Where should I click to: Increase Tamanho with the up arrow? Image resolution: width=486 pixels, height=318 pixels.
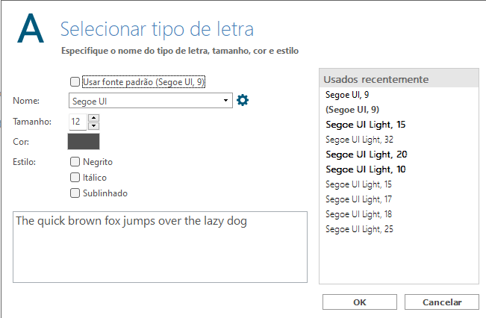click(93, 118)
